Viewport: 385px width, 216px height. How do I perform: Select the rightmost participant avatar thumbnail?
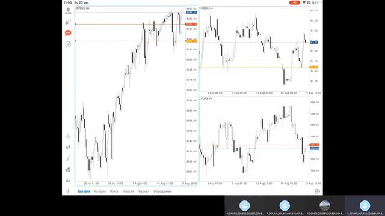(365, 206)
